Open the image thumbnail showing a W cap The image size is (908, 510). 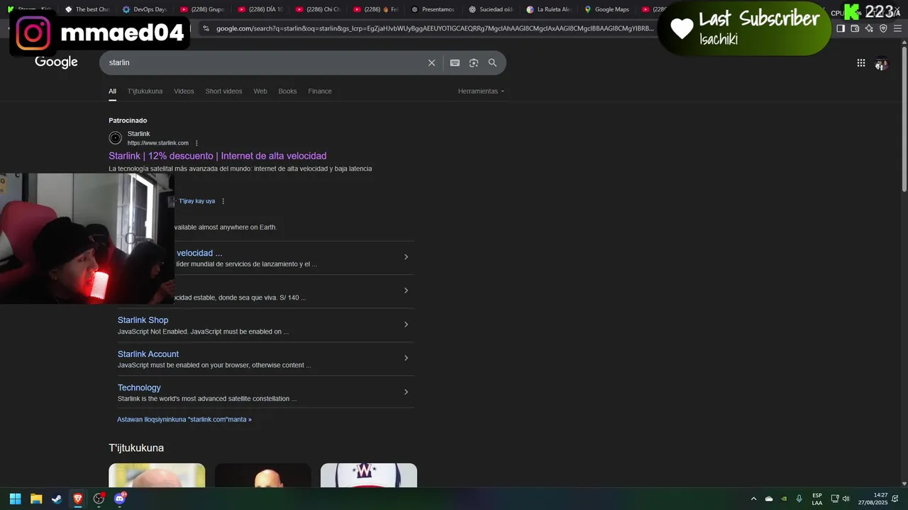pos(369,475)
